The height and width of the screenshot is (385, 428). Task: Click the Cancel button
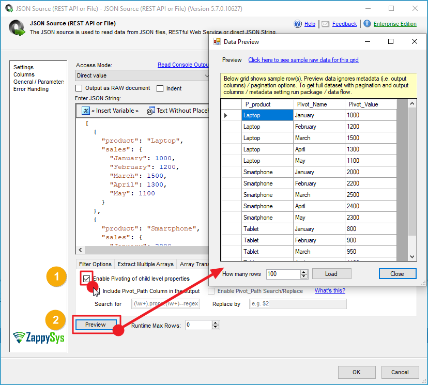[400, 372]
